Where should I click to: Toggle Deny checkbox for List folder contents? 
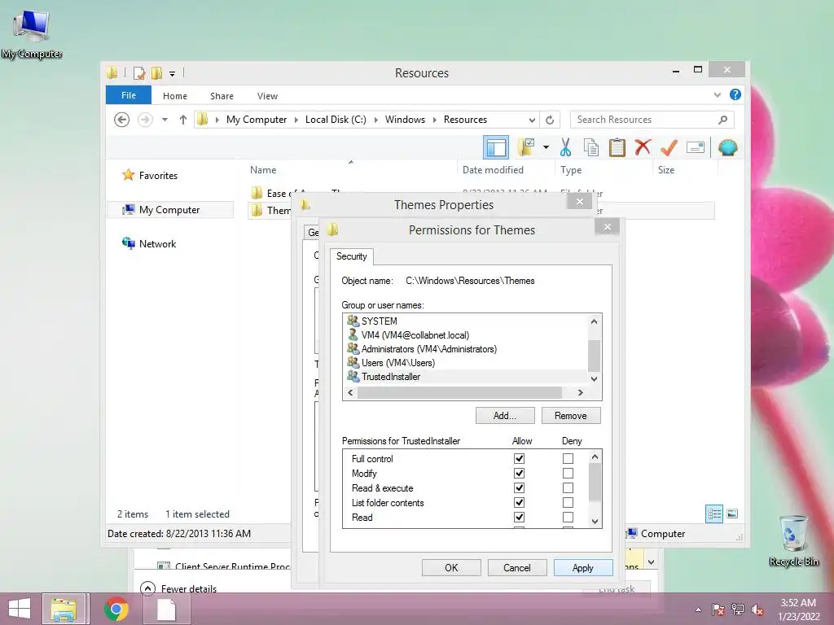pos(568,502)
